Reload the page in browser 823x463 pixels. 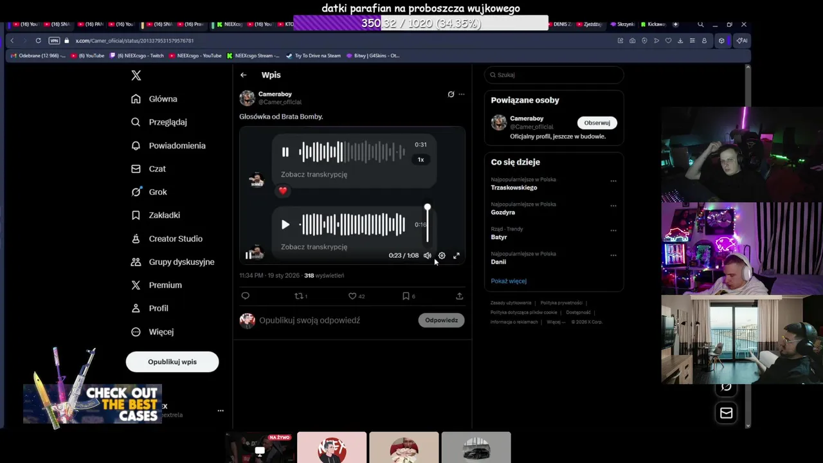[x=38, y=41]
